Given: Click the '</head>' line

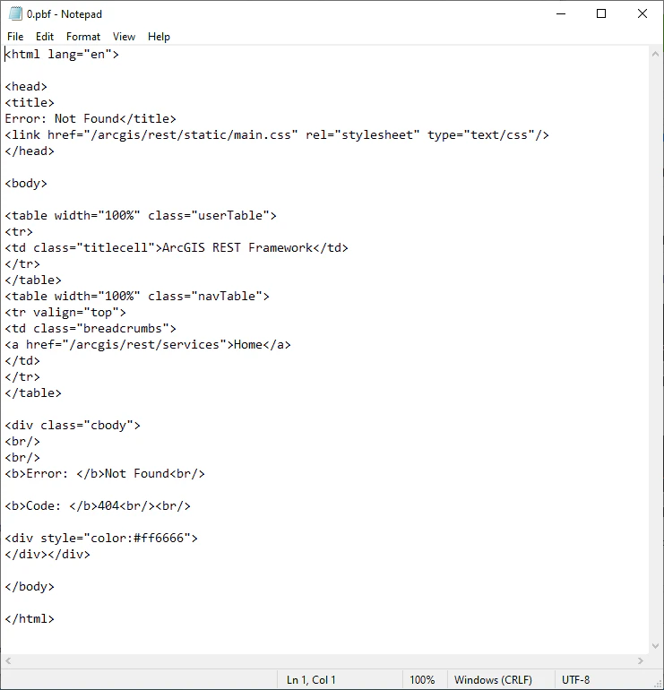Looking at the screenshot, I should pyautogui.click(x=30, y=151).
